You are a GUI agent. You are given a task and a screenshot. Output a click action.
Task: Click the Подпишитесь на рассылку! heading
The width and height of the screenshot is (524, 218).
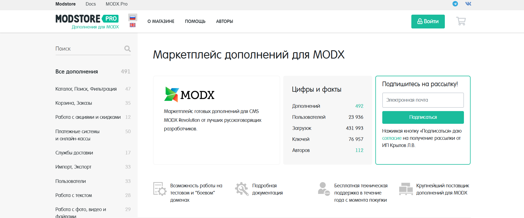point(420,84)
